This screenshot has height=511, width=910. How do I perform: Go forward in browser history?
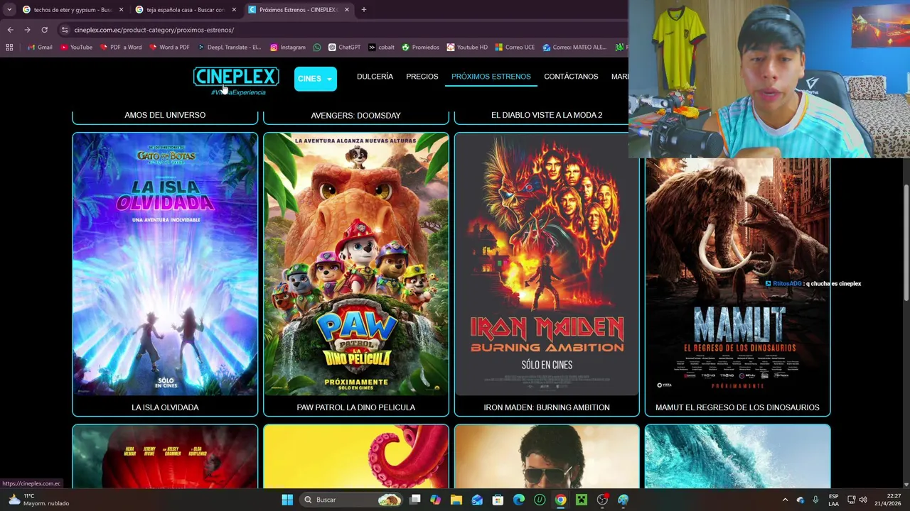tap(27, 30)
